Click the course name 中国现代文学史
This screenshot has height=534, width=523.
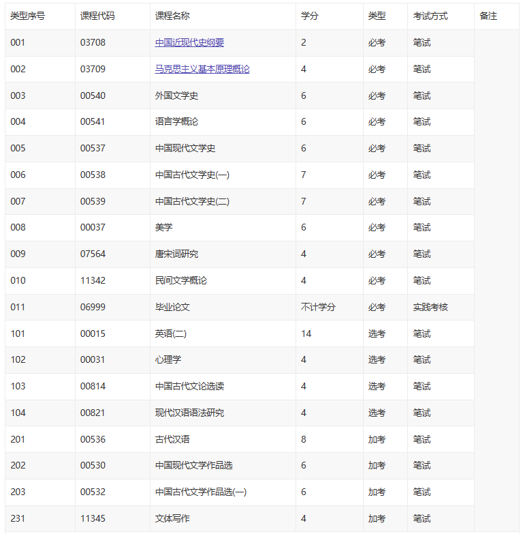(185, 148)
